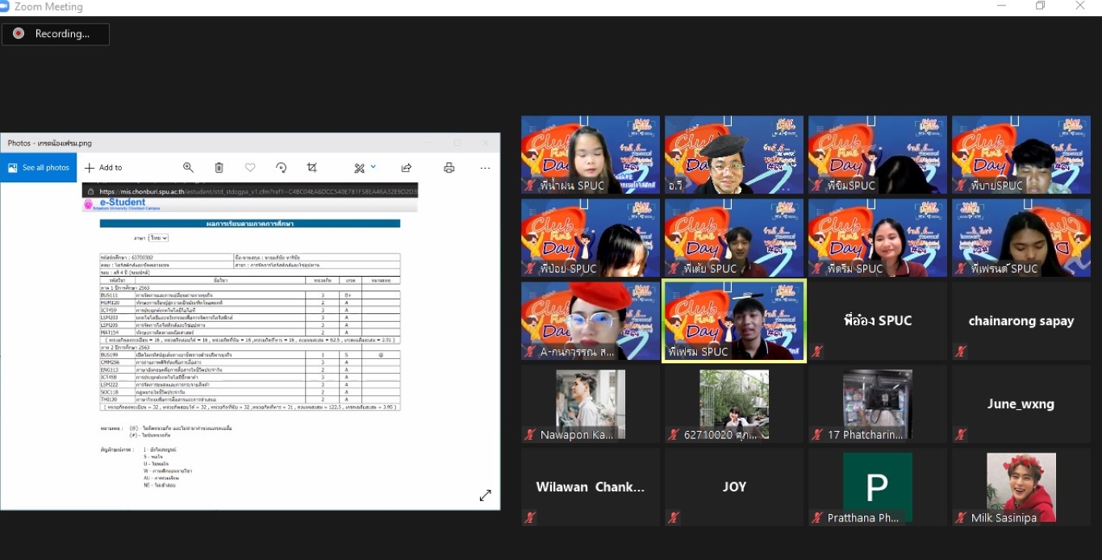Click the magnifier zoom icon in Photos toolbar

coord(188,168)
